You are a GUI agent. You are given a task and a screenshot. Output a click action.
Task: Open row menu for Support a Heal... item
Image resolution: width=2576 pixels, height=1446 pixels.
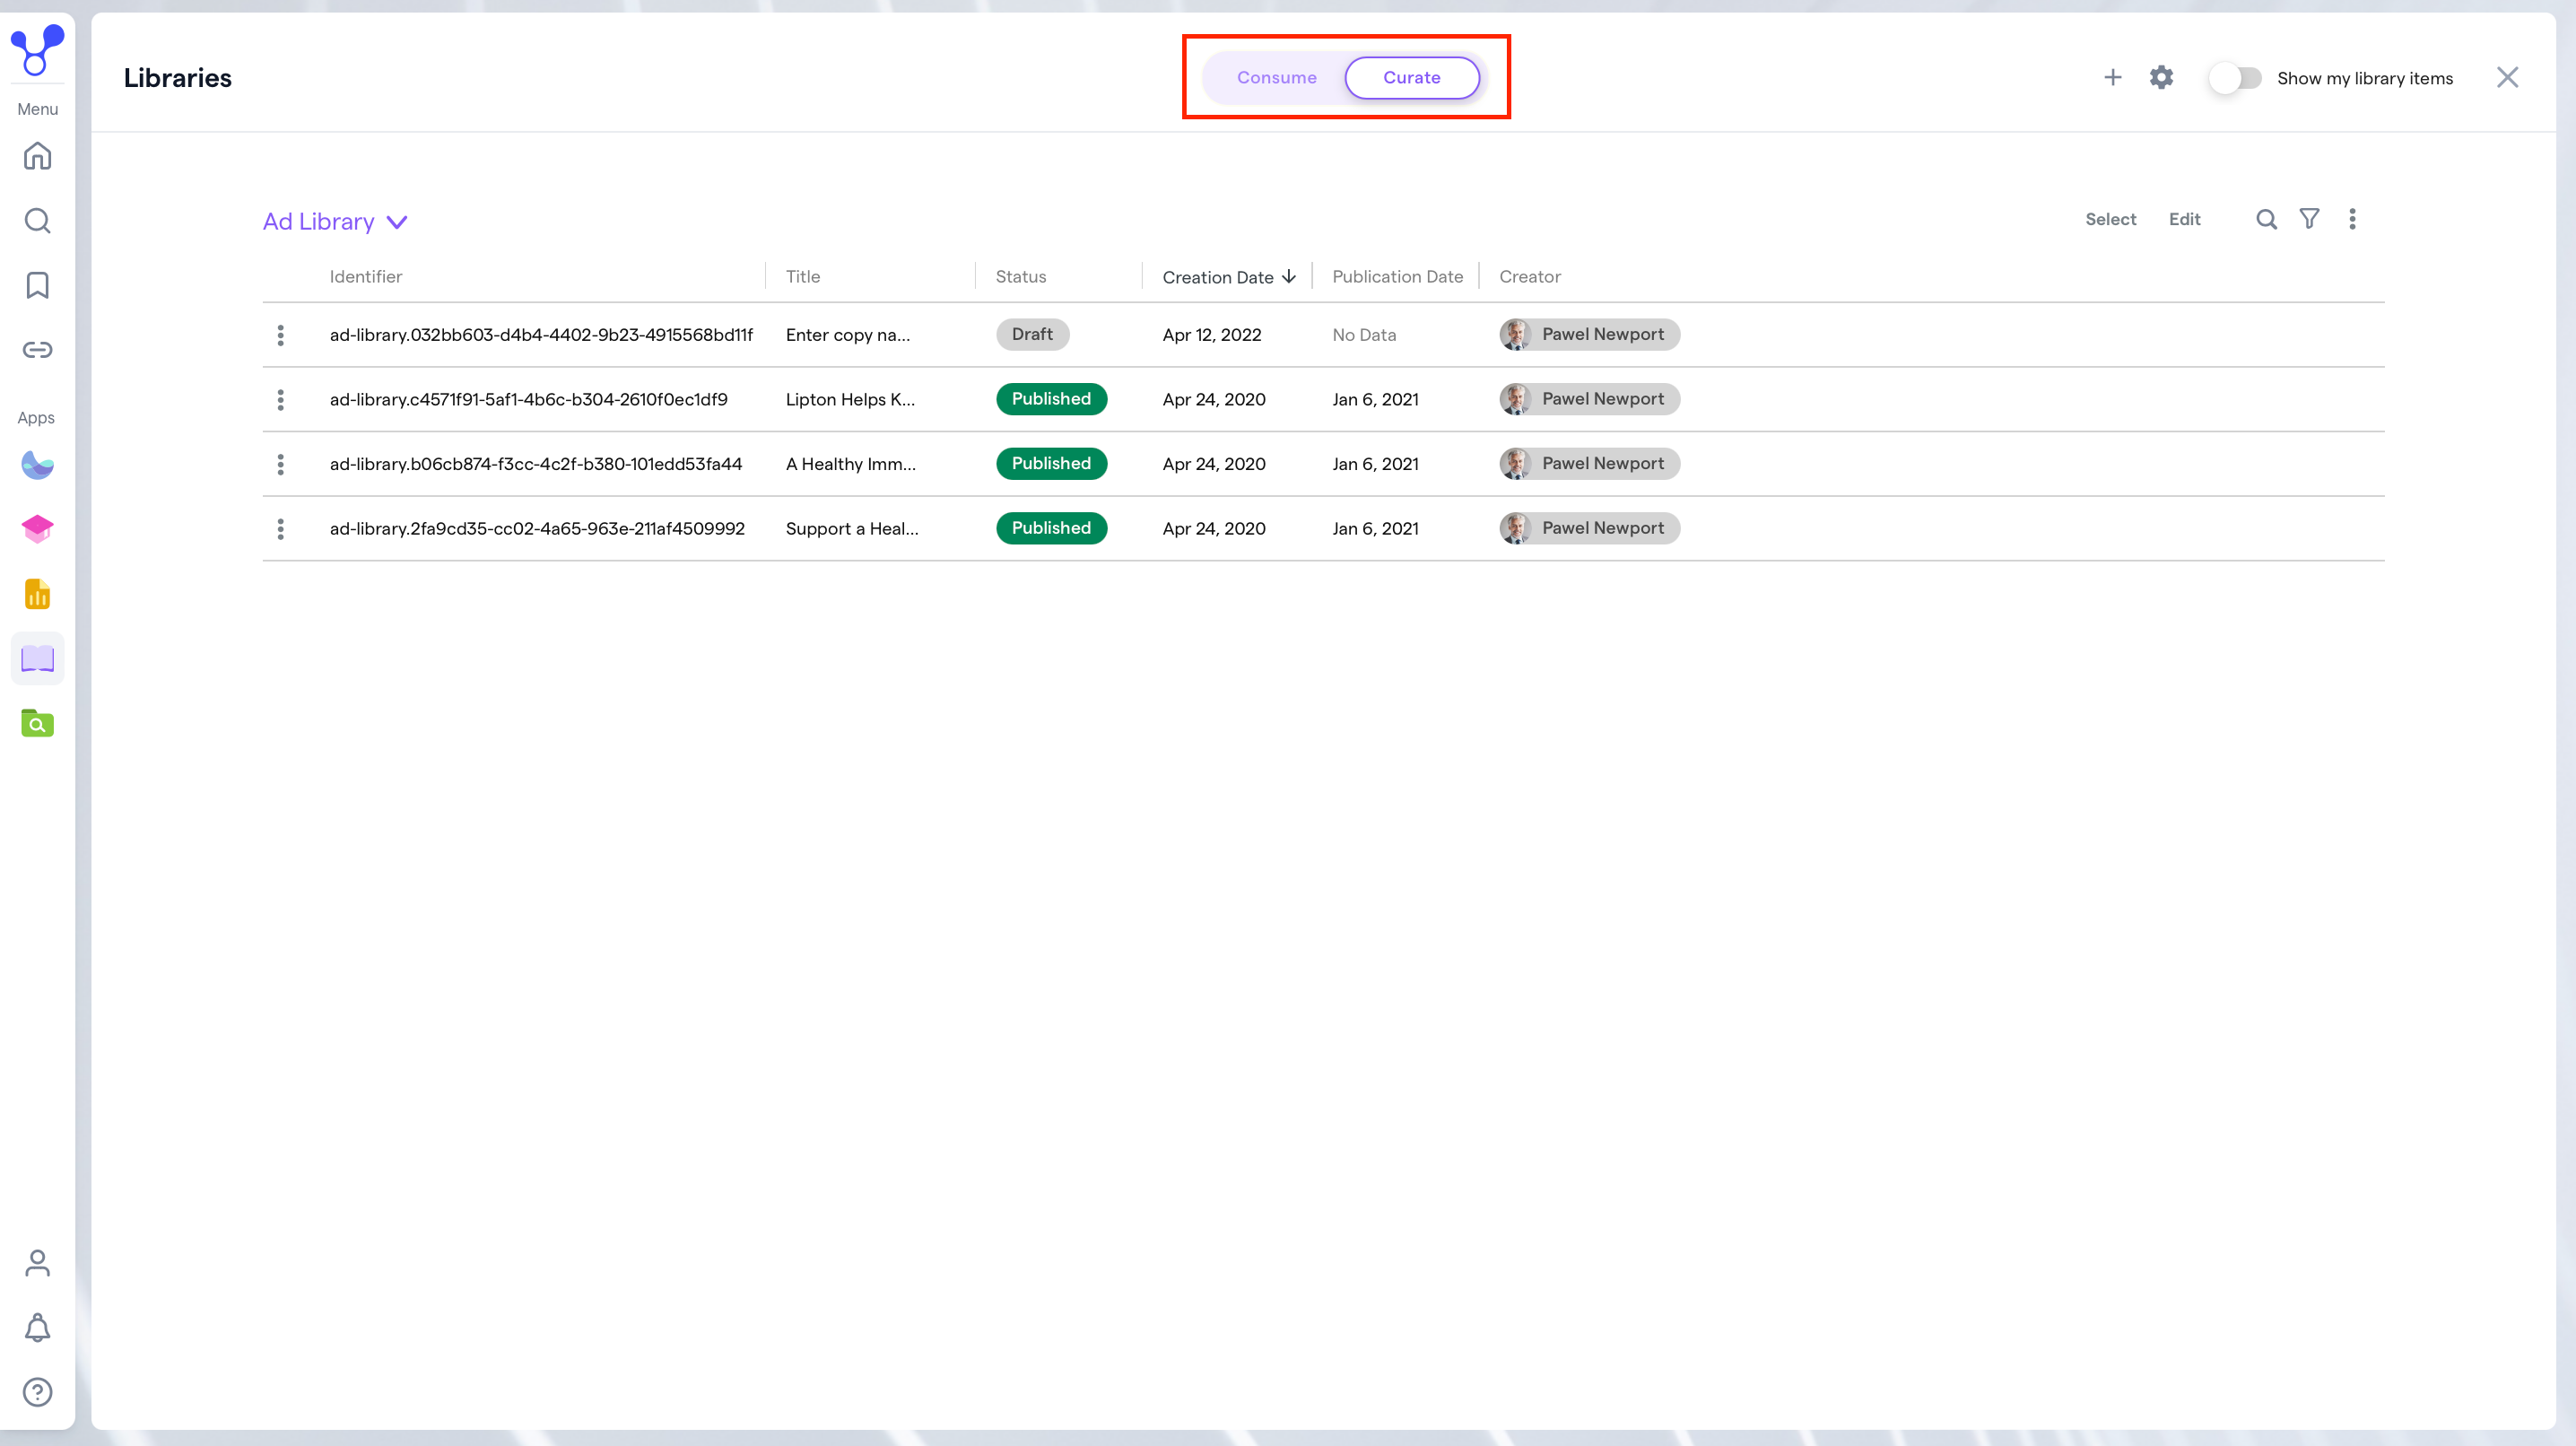281,529
